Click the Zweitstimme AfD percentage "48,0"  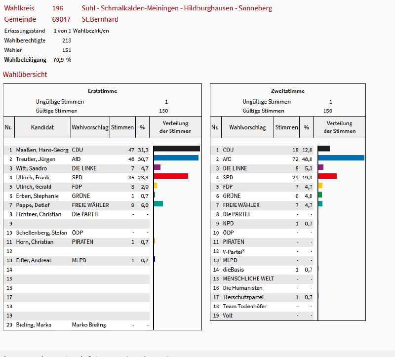point(307,159)
